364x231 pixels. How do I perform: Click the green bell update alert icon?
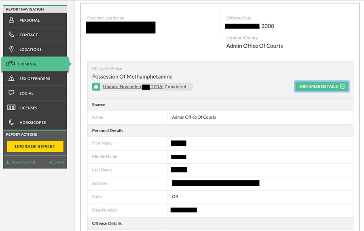coord(96,87)
